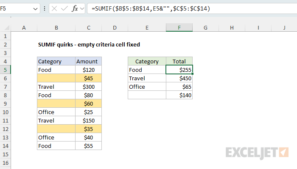This screenshot has height=169, width=297.
Task: Click 'Office' in row 10 of column B
Action: click(56, 112)
